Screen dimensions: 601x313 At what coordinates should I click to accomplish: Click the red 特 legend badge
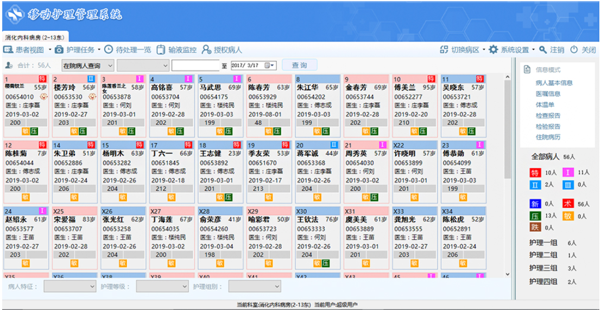[535, 173]
